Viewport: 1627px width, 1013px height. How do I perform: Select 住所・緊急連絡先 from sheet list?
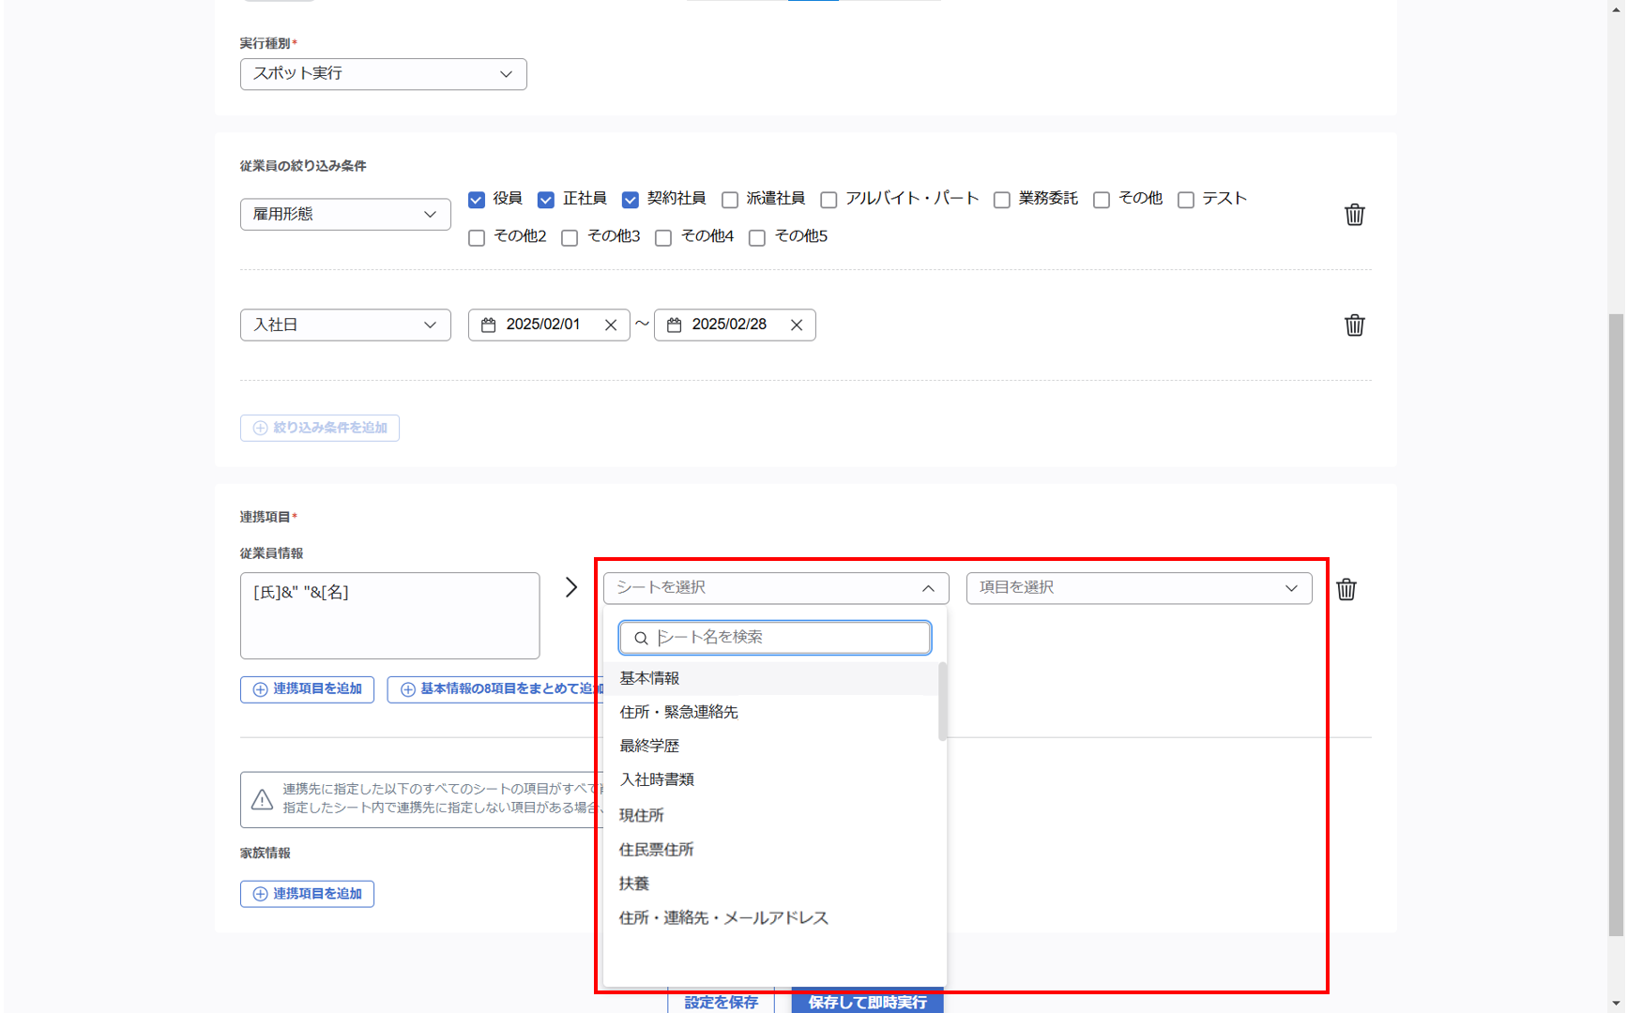click(x=771, y=712)
